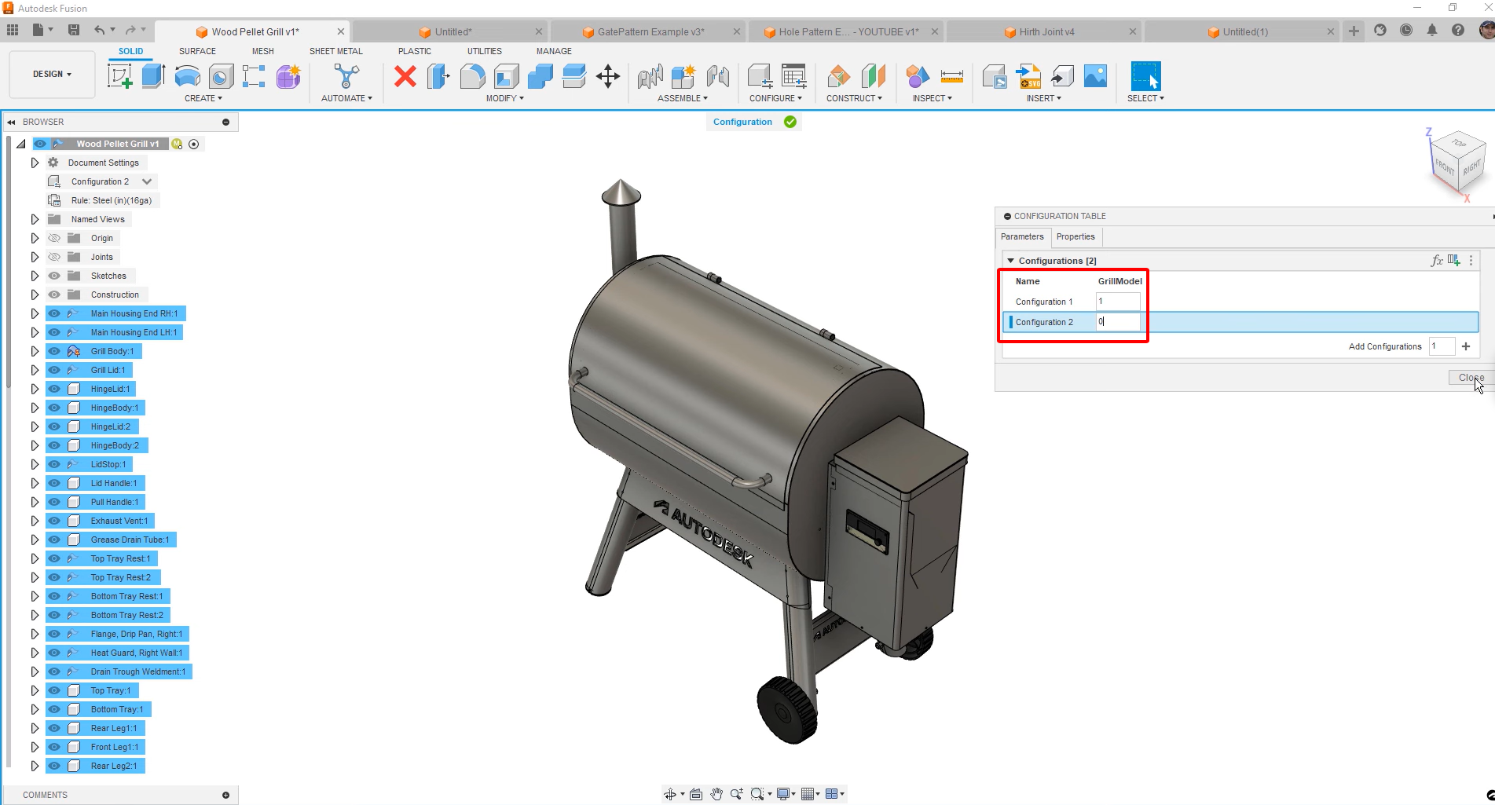The height and width of the screenshot is (805, 1495).
Task: Select the Fillet tool icon
Action: [x=472, y=76]
